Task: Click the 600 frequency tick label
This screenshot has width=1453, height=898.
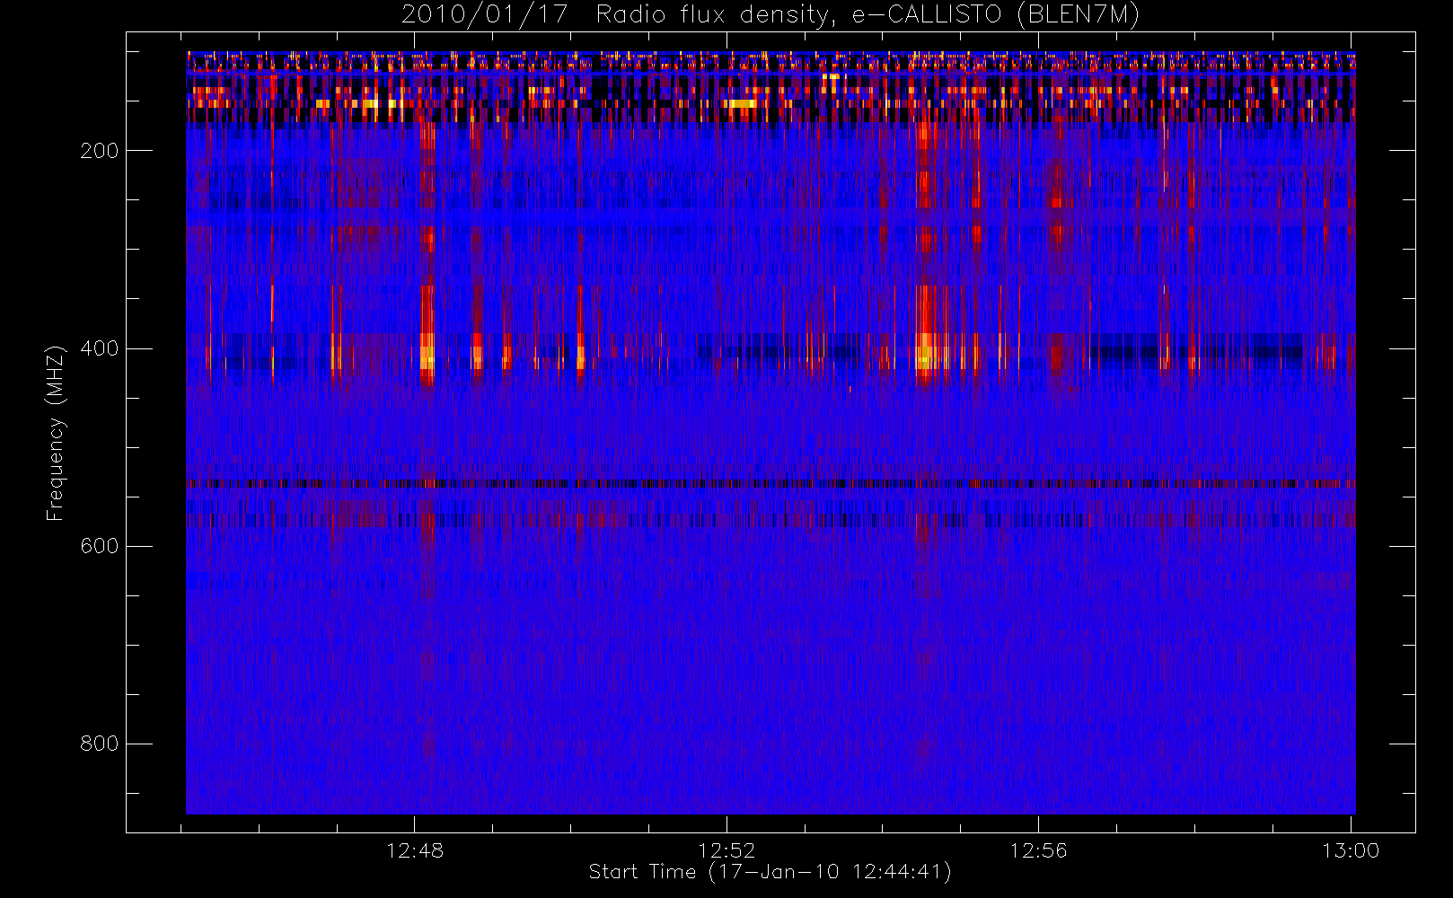Action: pyautogui.click(x=100, y=546)
